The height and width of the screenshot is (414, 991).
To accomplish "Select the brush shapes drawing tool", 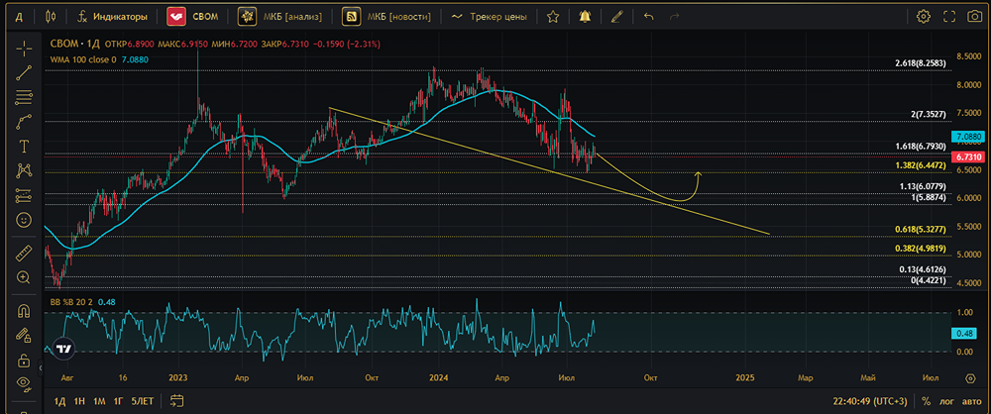I will [24, 122].
